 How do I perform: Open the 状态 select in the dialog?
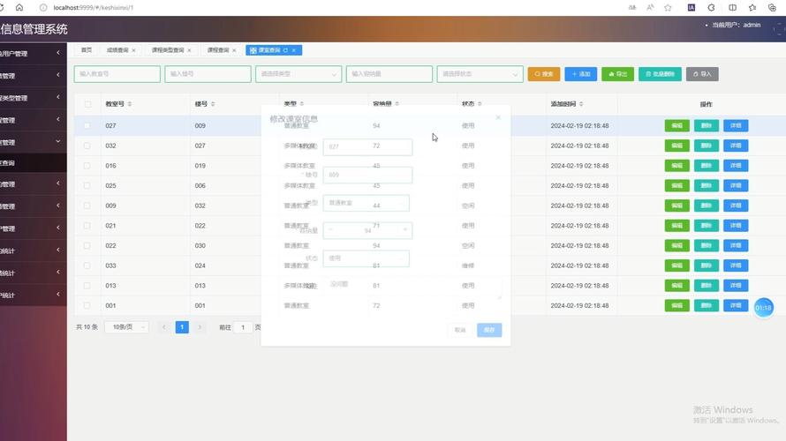(366, 258)
